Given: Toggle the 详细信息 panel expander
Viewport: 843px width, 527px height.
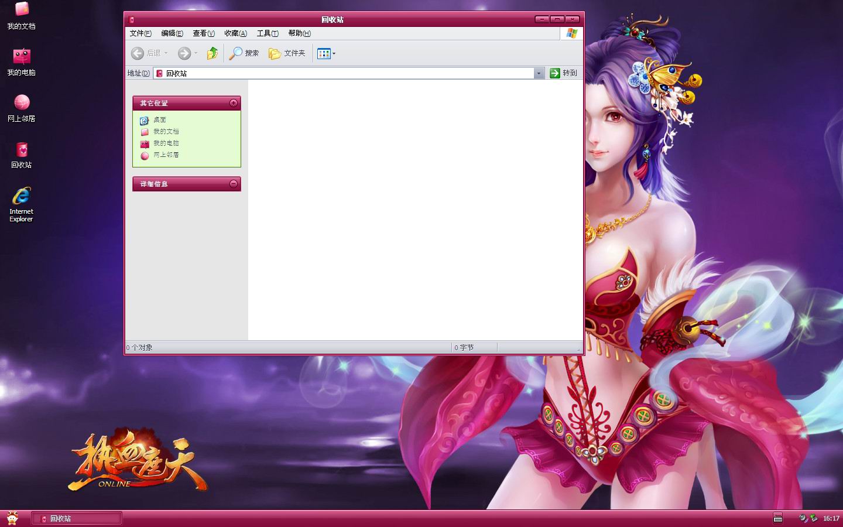Looking at the screenshot, I should tap(234, 184).
